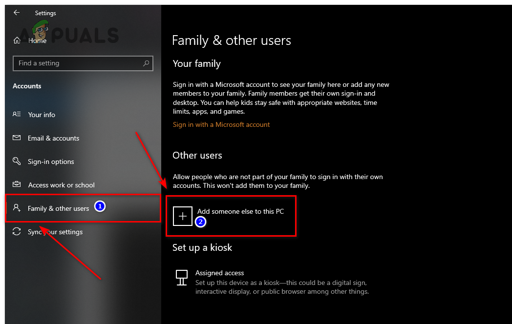The width and height of the screenshot is (512, 324).
Task: Click Sign in with a Microsoft account link
Action: [x=221, y=124]
